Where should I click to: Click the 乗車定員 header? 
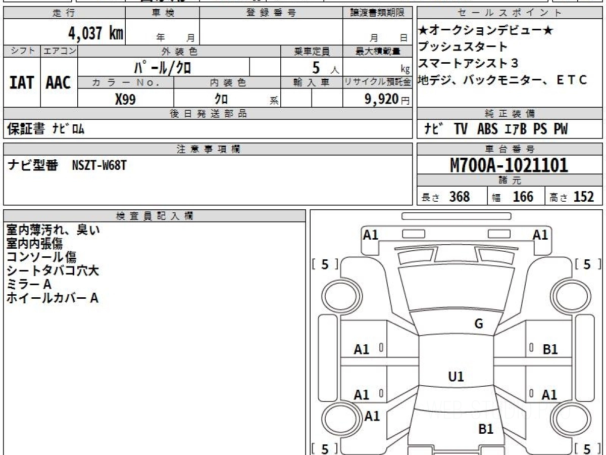click(x=312, y=51)
